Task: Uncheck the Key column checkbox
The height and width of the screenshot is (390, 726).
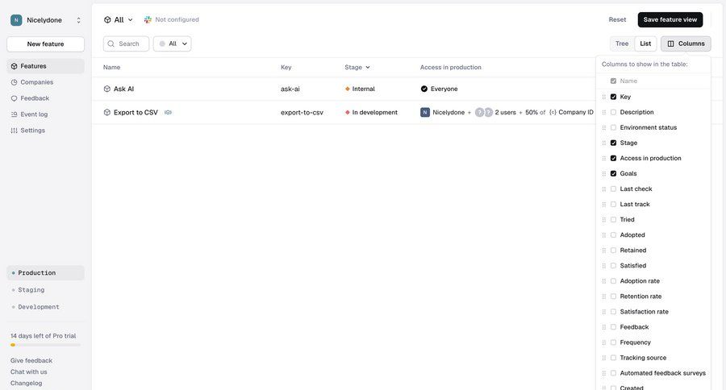Action: pos(614,97)
